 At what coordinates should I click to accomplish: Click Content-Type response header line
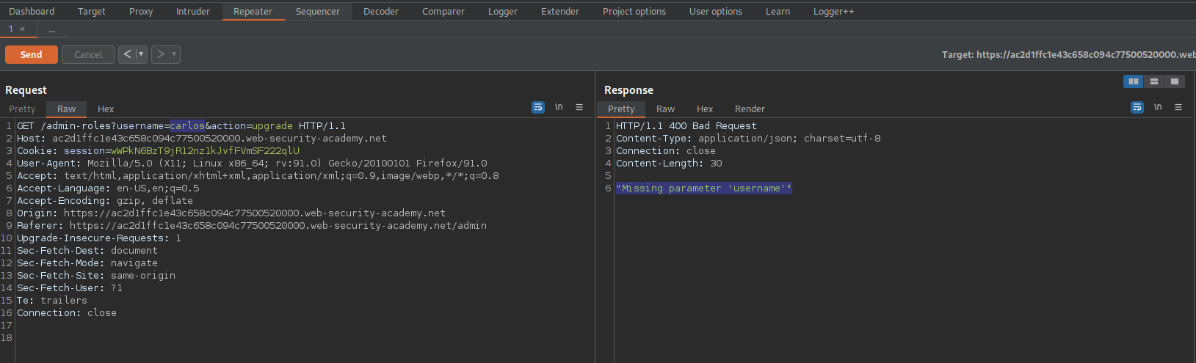click(748, 138)
